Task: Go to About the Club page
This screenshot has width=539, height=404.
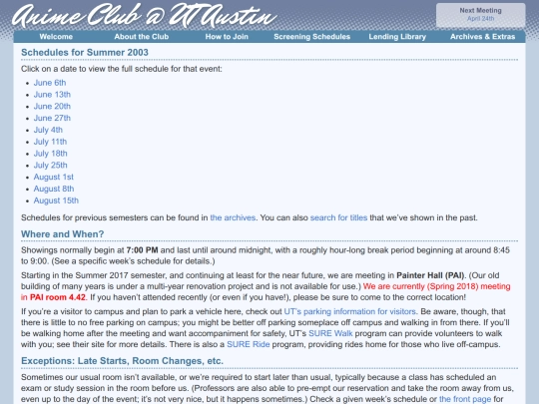Action: [142, 37]
